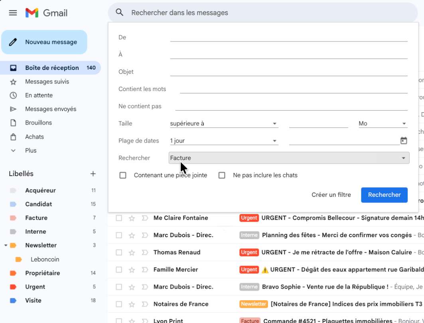Open the main menu hamburger icon

pyautogui.click(x=13, y=13)
